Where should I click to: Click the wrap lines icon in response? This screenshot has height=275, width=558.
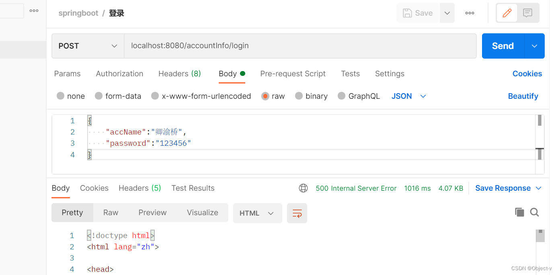pyautogui.click(x=297, y=213)
